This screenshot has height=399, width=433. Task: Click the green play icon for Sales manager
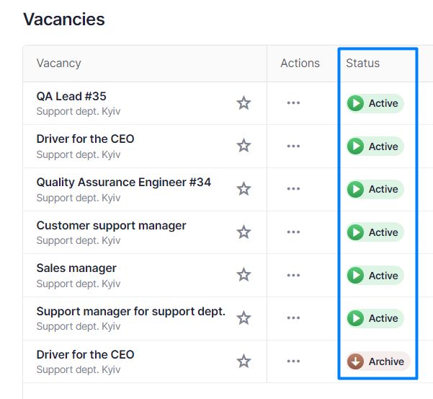coord(356,275)
